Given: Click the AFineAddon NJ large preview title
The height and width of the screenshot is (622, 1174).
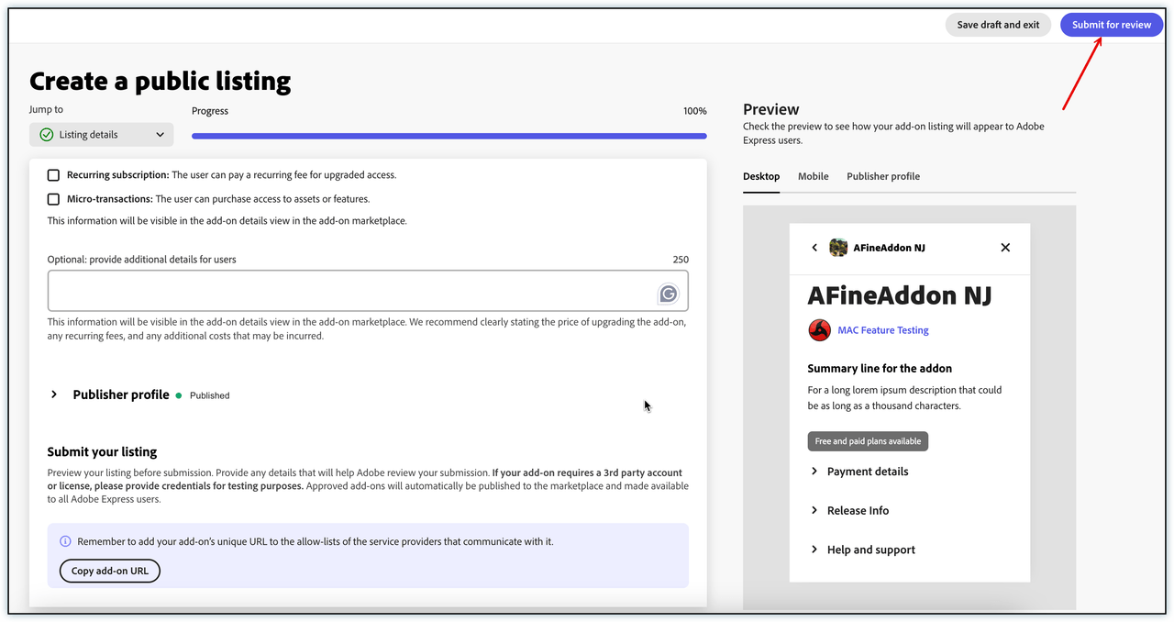Looking at the screenshot, I should [900, 295].
